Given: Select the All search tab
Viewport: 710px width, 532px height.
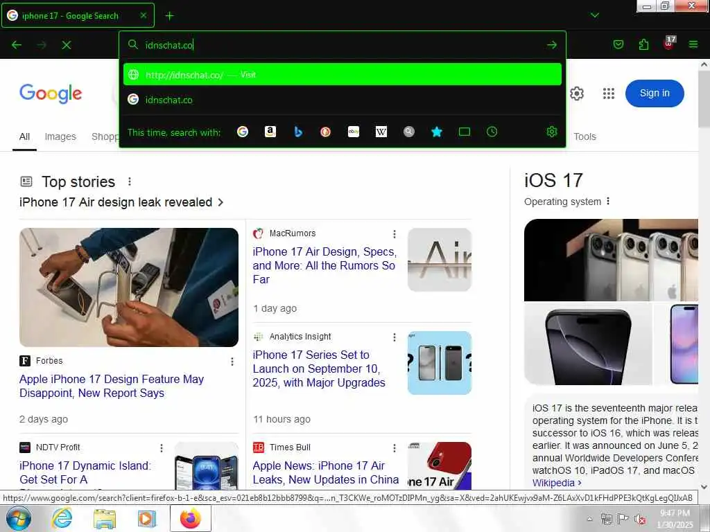Looking at the screenshot, I should (x=24, y=136).
